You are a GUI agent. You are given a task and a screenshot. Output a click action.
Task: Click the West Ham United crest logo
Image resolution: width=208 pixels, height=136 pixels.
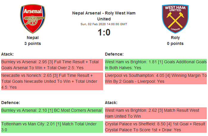175,19
